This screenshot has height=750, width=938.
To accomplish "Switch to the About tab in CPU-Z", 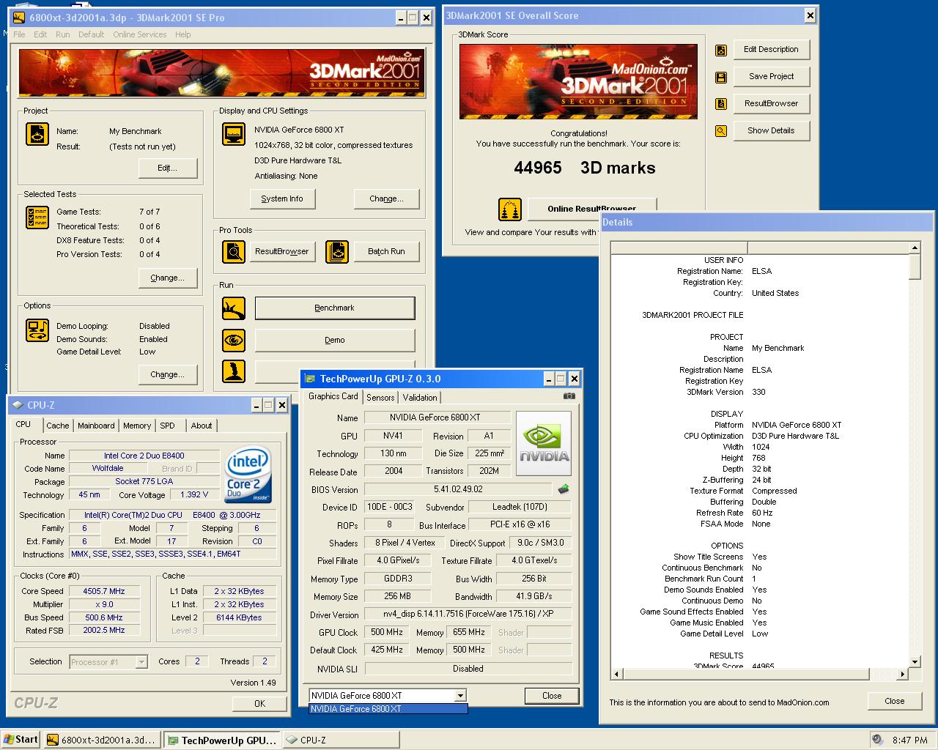I will pyautogui.click(x=202, y=426).
